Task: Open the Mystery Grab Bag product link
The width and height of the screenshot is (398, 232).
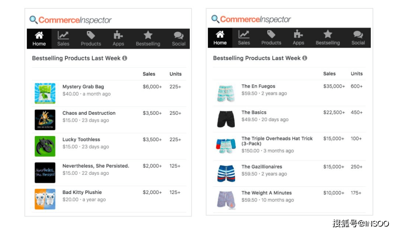Action: point(83,87)
